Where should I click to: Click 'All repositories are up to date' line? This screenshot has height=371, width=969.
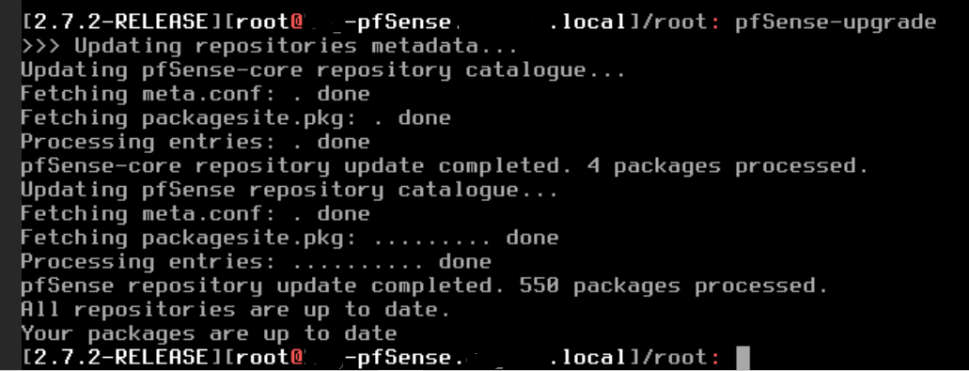(x=236, y=309)
